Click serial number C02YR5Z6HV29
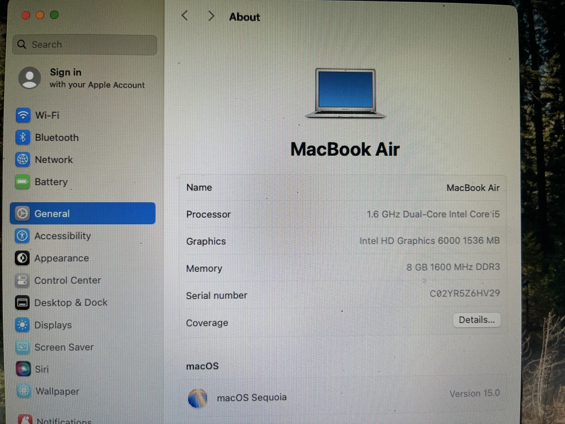Image resolution: width=565 pixels, height=424 pixels. (x=465, y=293)
